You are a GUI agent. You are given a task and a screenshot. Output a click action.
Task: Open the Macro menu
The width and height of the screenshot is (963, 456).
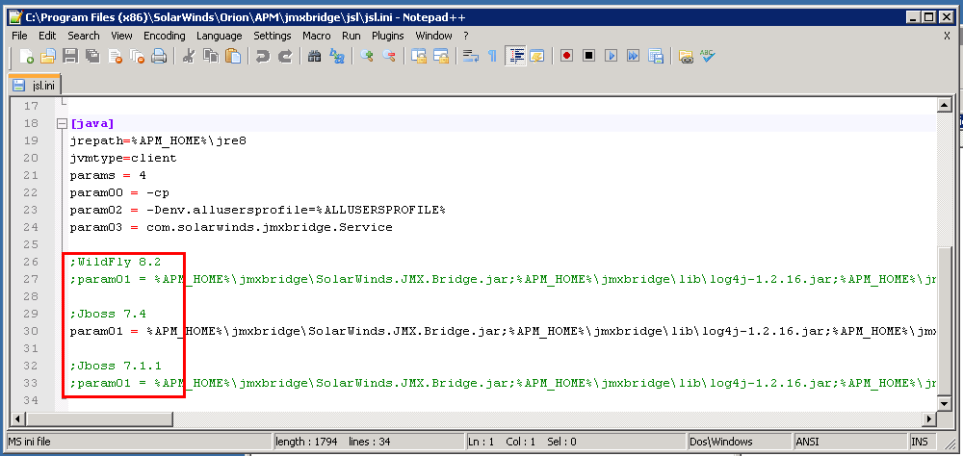point(316,36)
